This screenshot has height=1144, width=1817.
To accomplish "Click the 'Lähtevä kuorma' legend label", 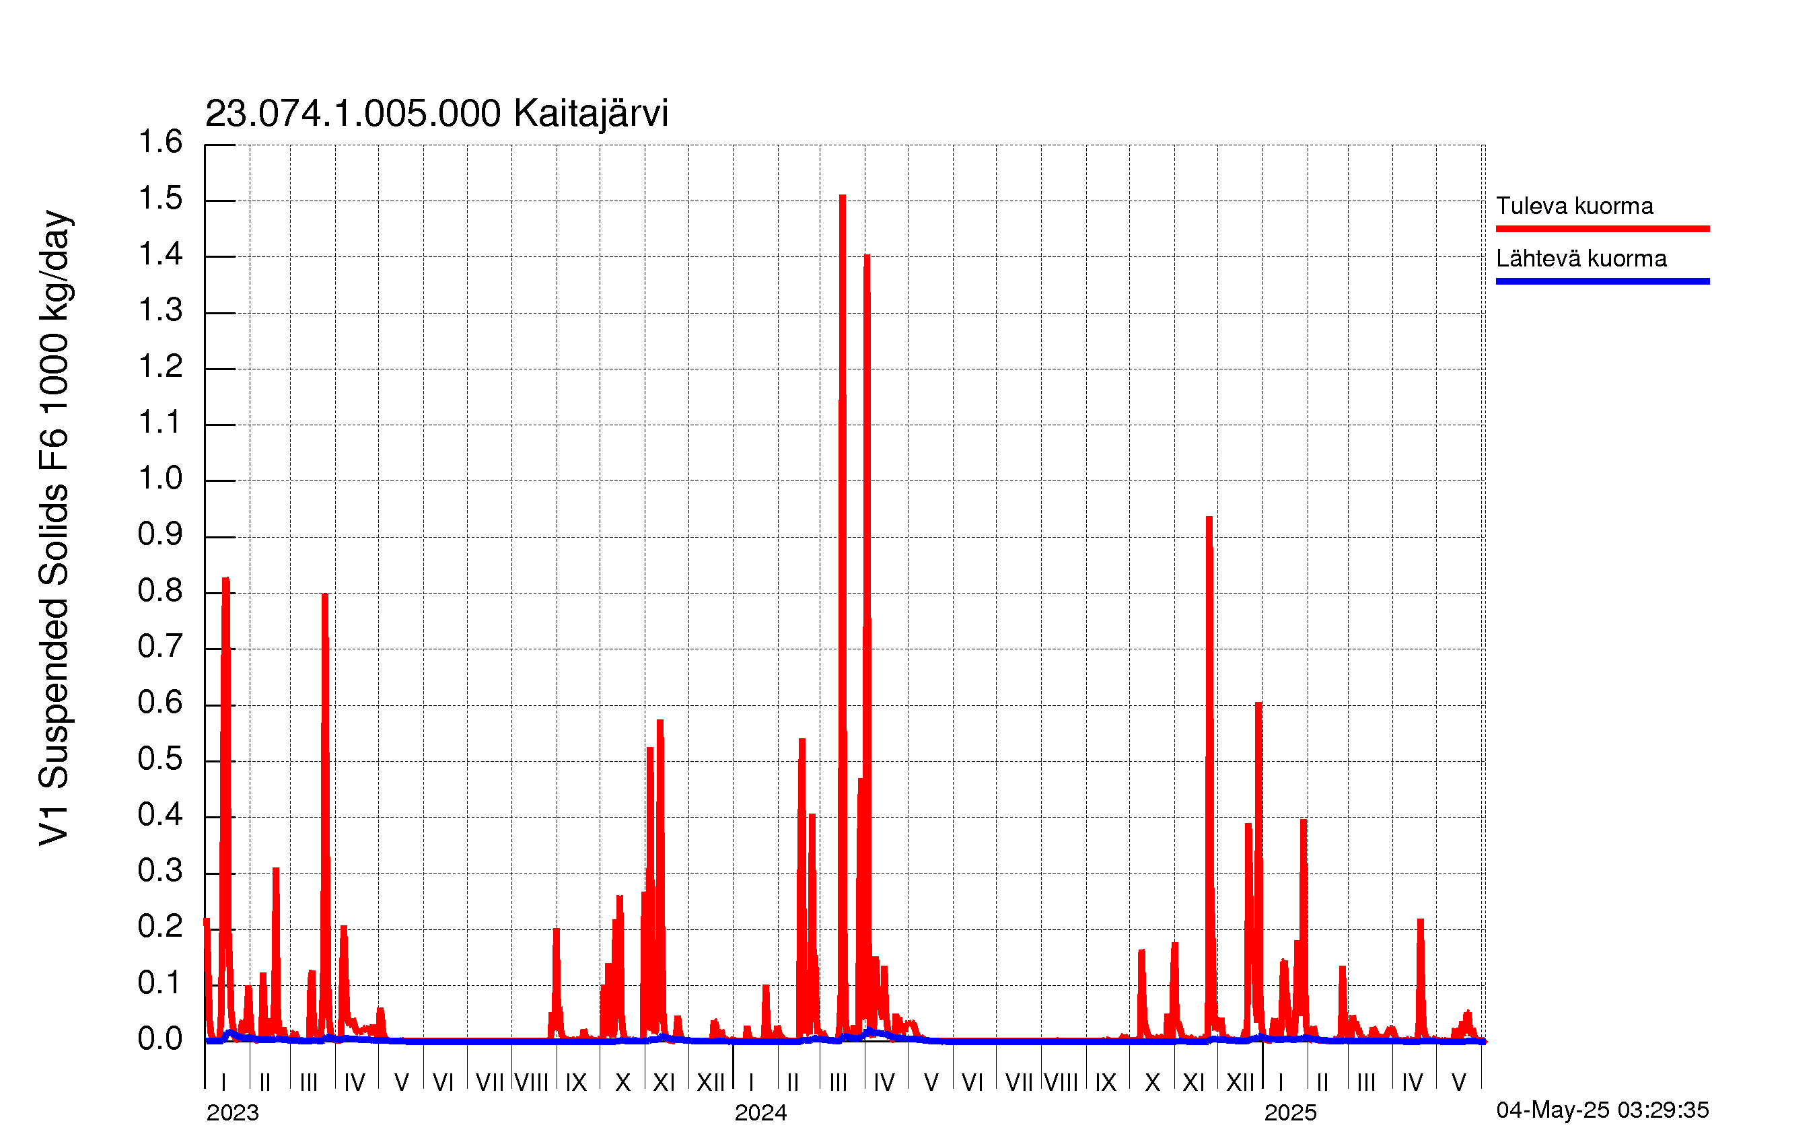I will [1581, 258].
